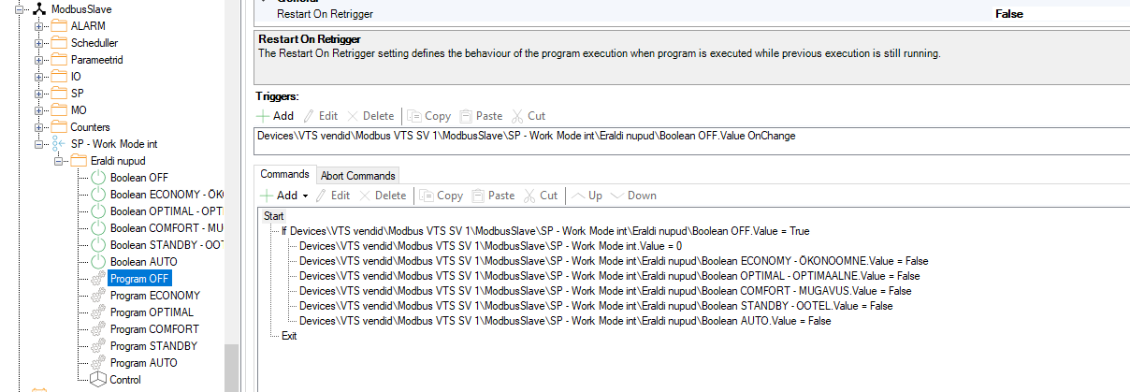Move command Up in Commands toolbar
Viewport: 1130px width, 392px height.
point(587,196)
